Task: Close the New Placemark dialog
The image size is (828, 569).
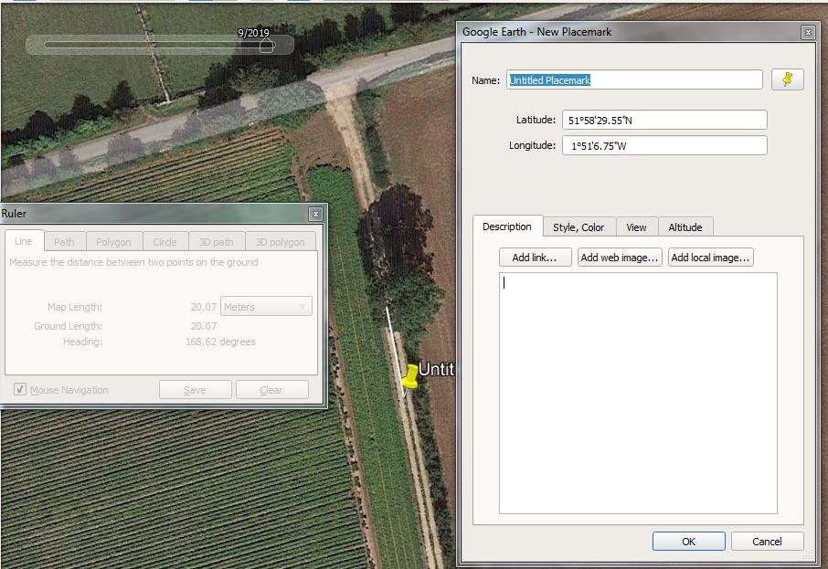Action: [x=807, y=32]
